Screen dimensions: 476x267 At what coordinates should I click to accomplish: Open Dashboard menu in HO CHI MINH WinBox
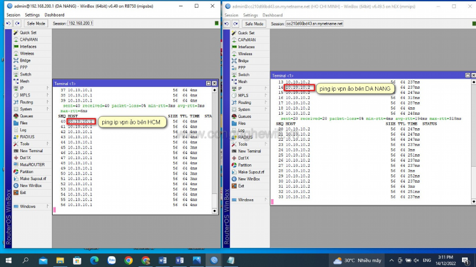[272, 15]
